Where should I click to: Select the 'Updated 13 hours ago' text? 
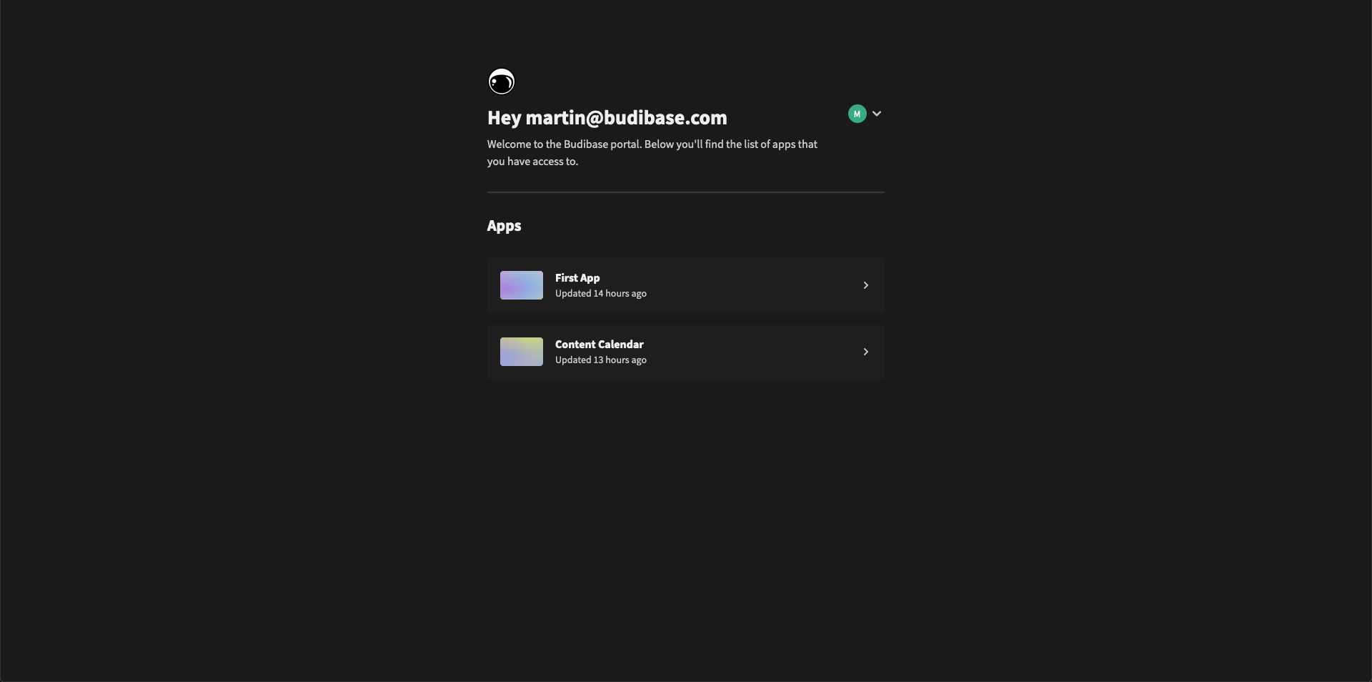600,360
